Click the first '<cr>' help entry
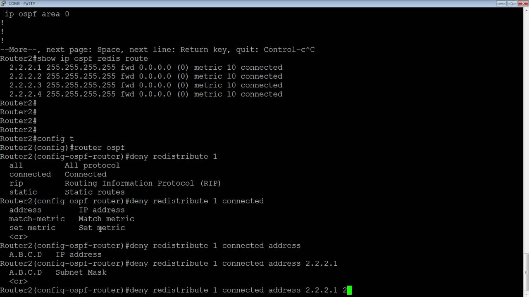Viewport: 529px width, 297px height. [x=18, y=237]
